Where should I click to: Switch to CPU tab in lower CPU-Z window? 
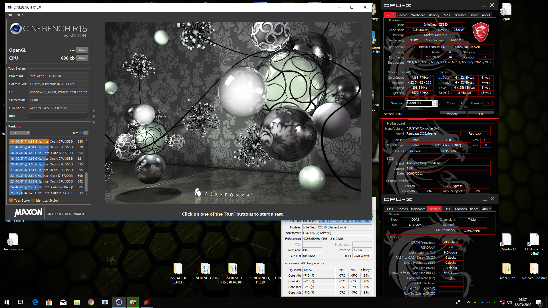[x=390, y=209]
